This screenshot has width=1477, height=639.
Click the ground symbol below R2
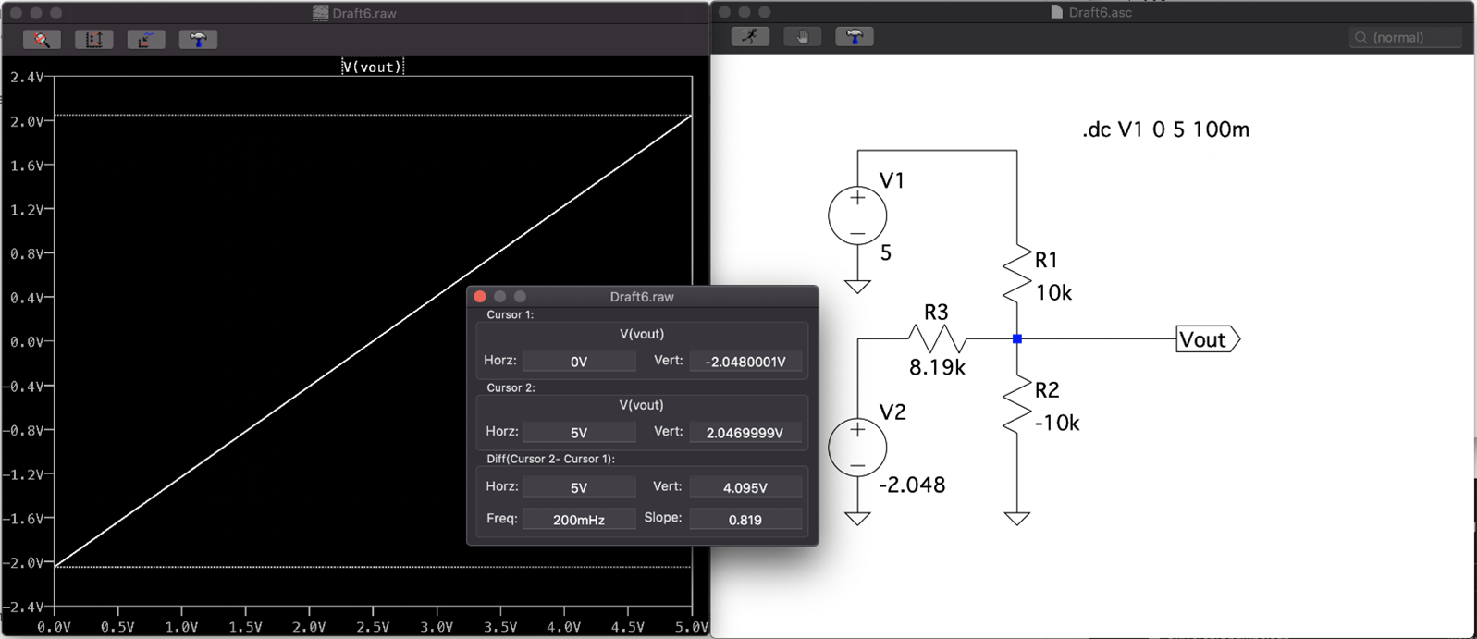(1016, 519)
